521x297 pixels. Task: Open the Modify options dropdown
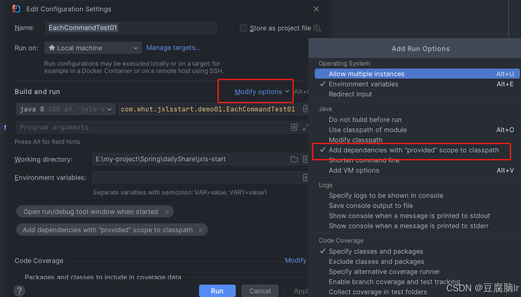(x=262, y=92)
